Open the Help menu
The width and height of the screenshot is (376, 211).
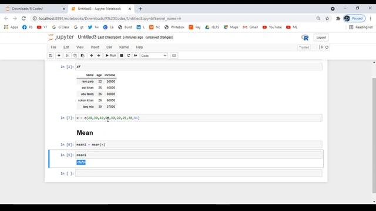139,47
